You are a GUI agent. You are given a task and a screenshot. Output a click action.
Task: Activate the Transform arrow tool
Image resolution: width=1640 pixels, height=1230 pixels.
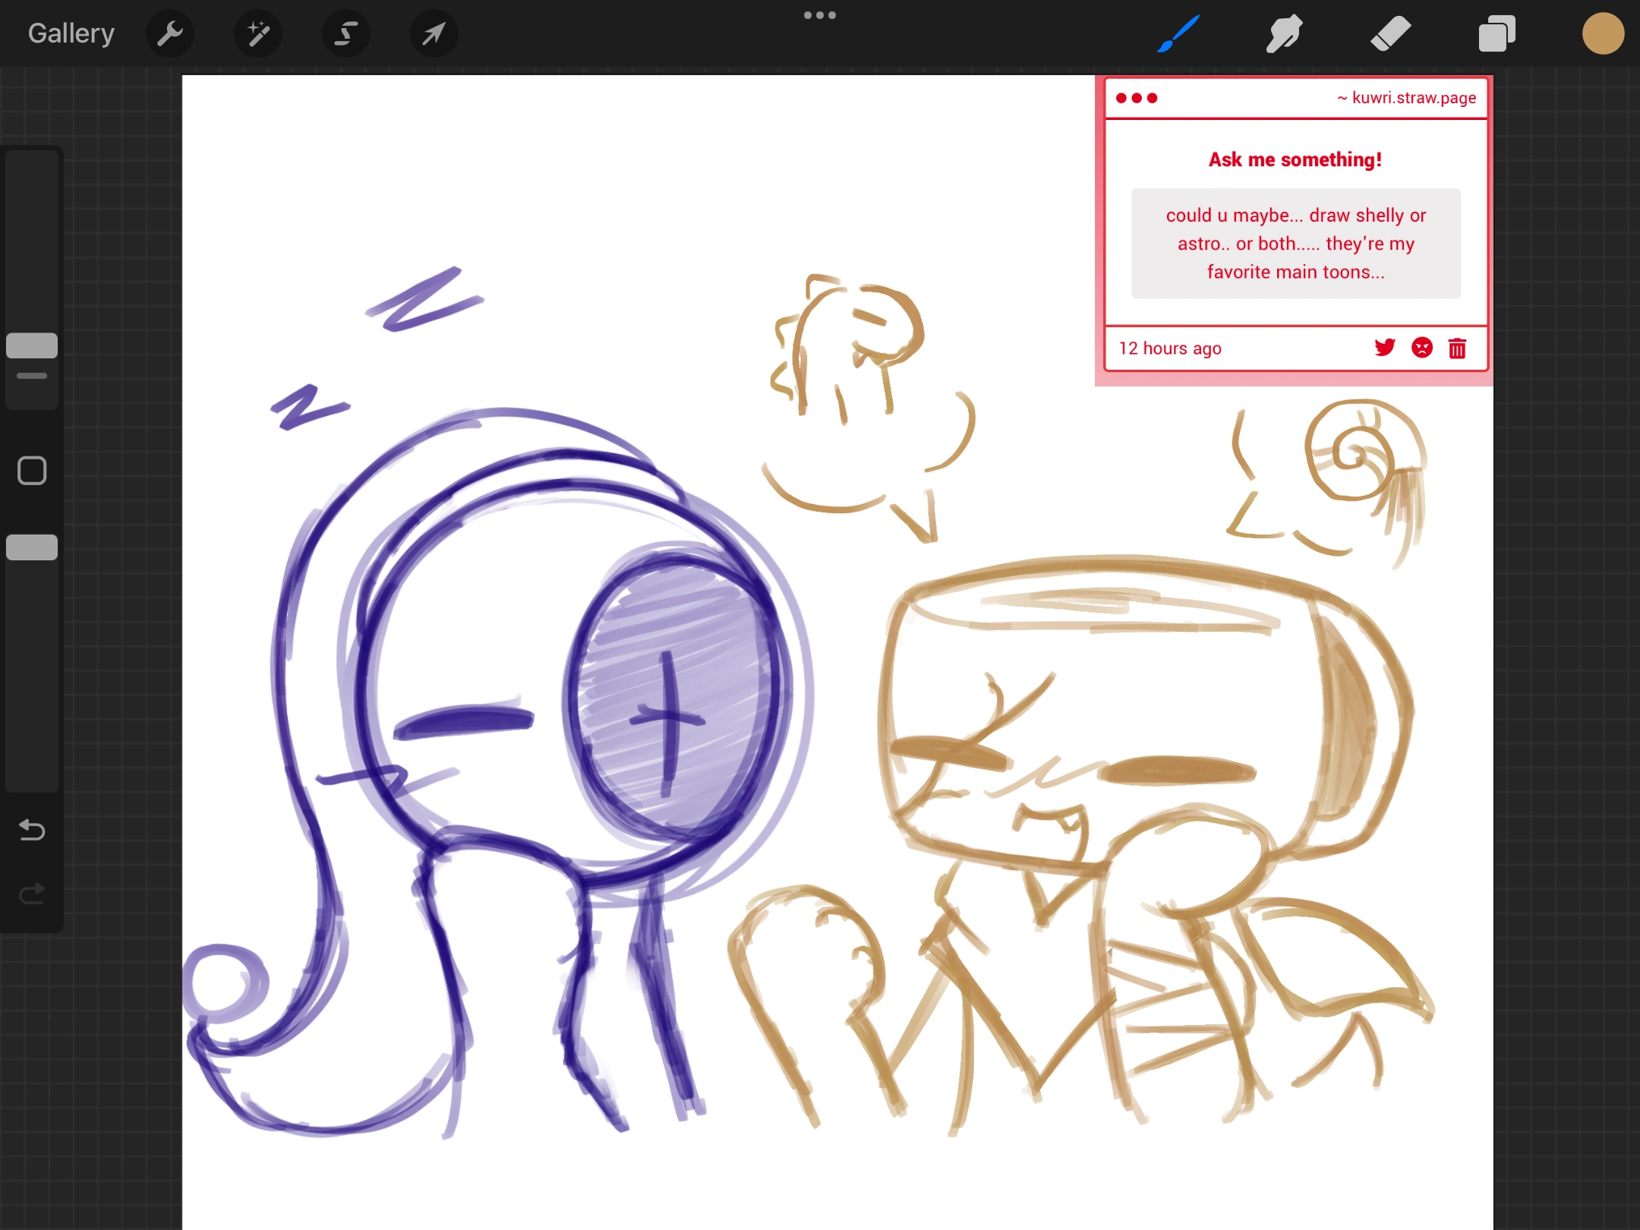coord(434,33)
